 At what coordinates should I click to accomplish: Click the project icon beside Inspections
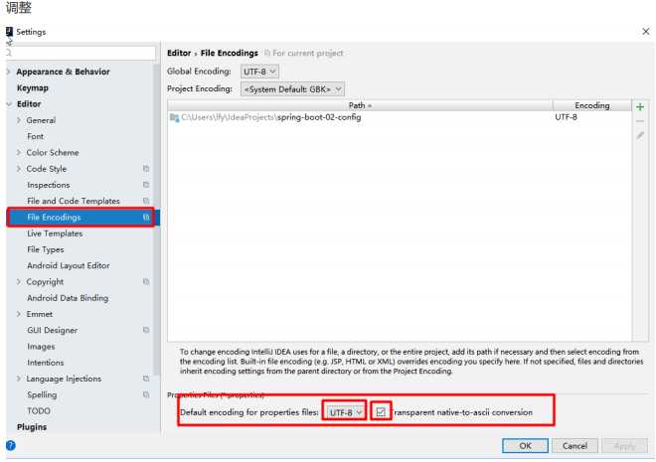click(x=146, y=185)
